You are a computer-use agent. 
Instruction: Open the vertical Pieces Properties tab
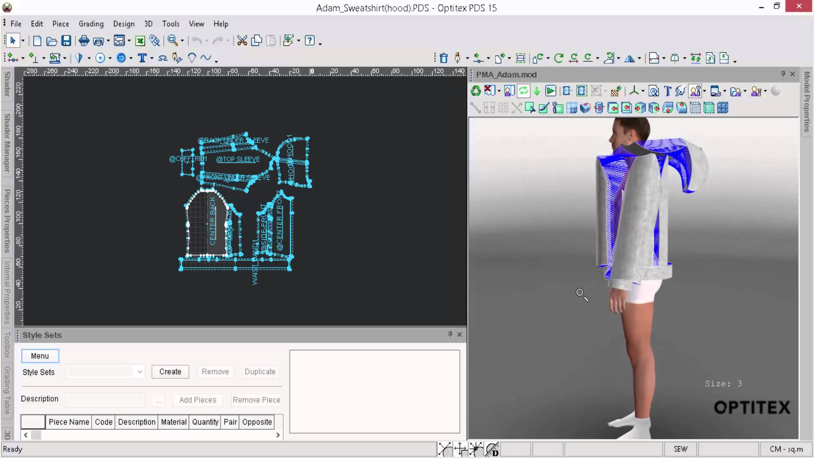point(7,221)
